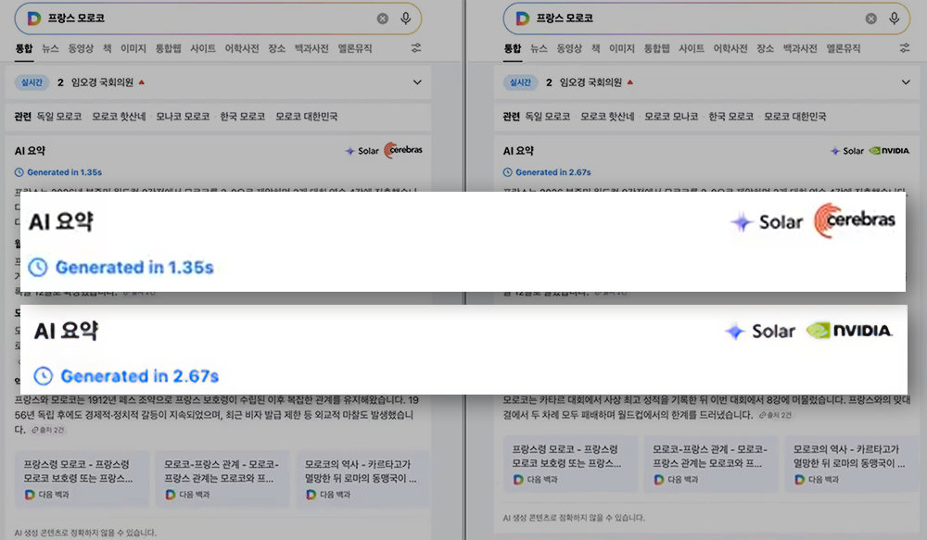The height and width of the screenshot is (540, 927).
Task: Open the 책 tab in the right panel
Action: [595, 48]
